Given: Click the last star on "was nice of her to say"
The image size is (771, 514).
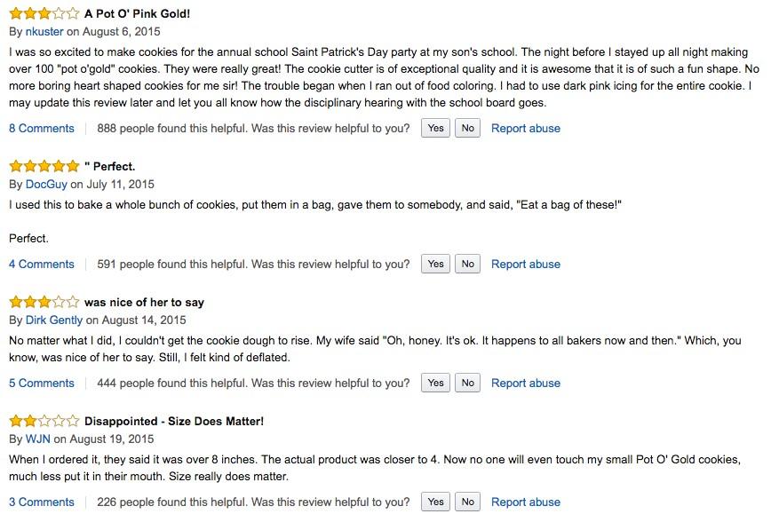Looking at the screenshot, I should [x=74, y=302].
